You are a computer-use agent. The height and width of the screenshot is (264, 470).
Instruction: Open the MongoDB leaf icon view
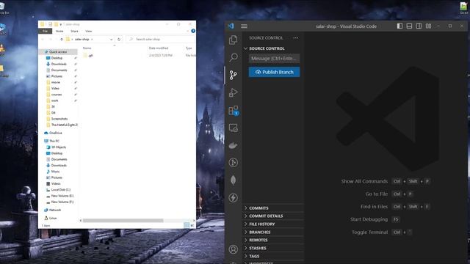pyautogui.click(x=234, y=180)
